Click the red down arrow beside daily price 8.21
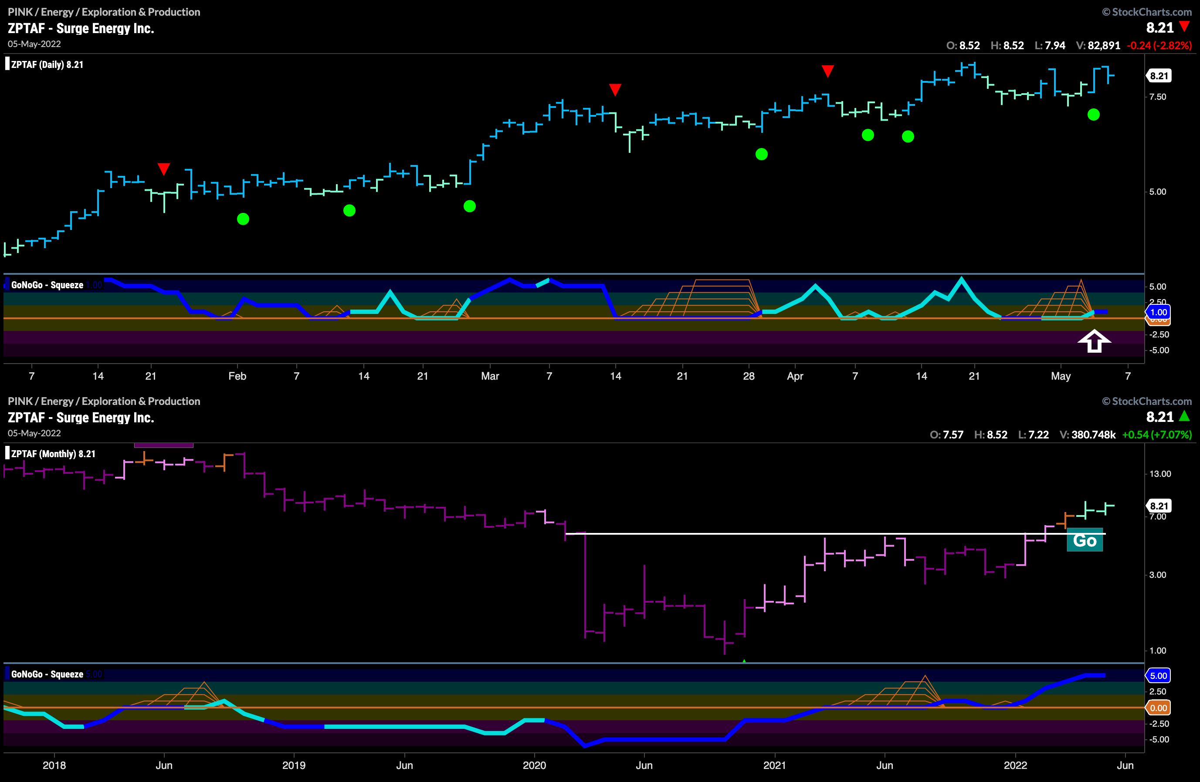Viewport: 1200px width, 782px height. click(x=1184, y=26)
